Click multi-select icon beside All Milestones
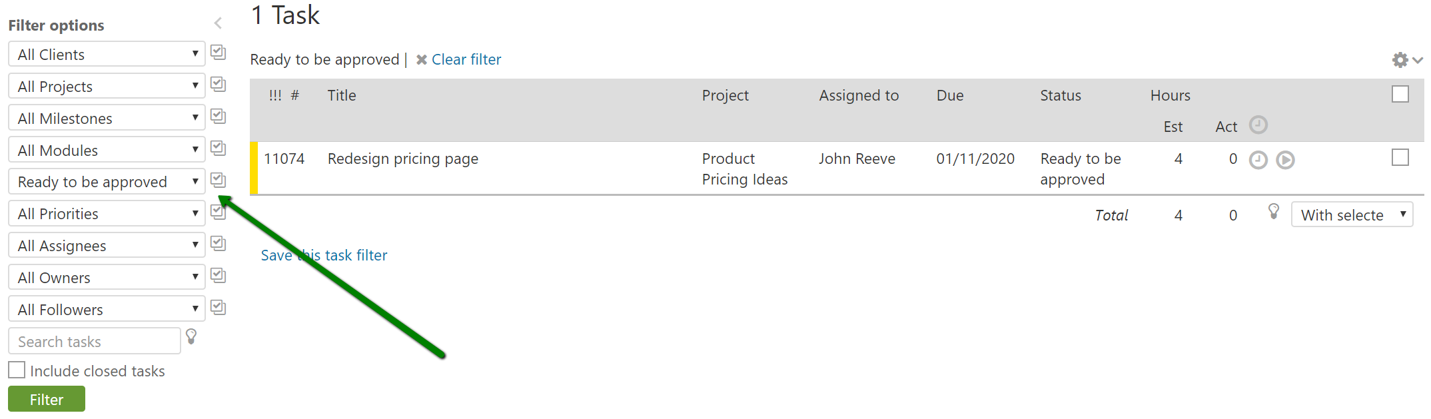 click(x=218, y=116)
